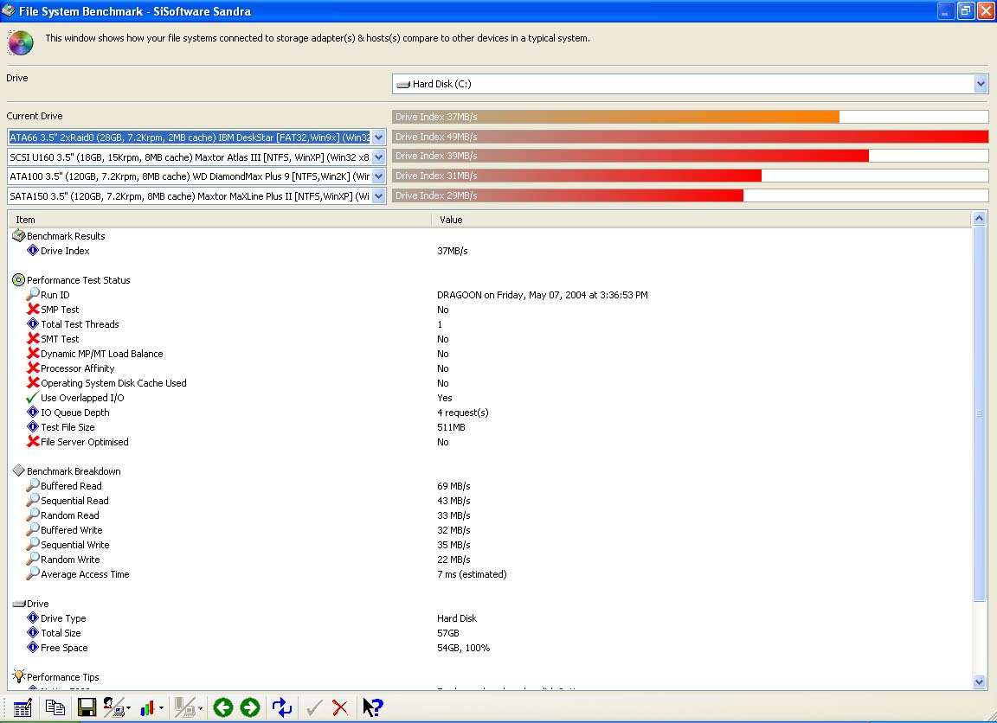The height and width of the screenshot is (723, 997).
Task: Copy results using the copy icon
Action: [55, 707]
